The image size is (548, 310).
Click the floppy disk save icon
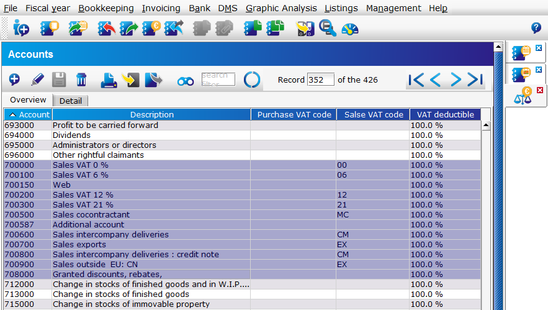(59, 80)
